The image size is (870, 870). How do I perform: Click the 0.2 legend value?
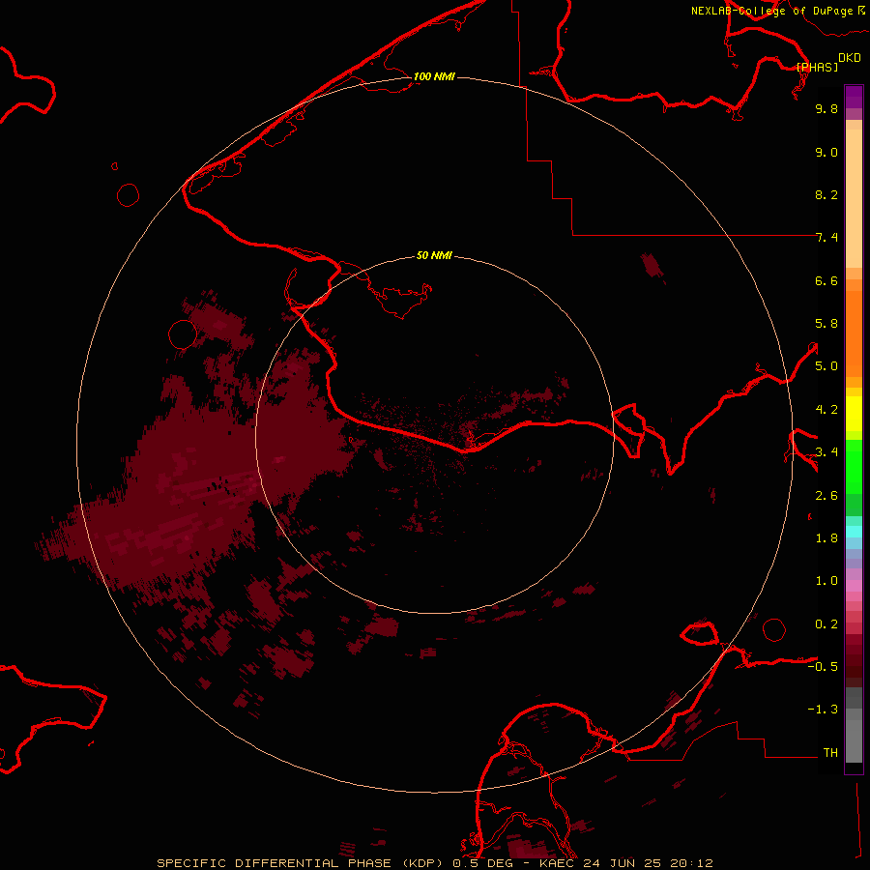(x=826, y=624)
